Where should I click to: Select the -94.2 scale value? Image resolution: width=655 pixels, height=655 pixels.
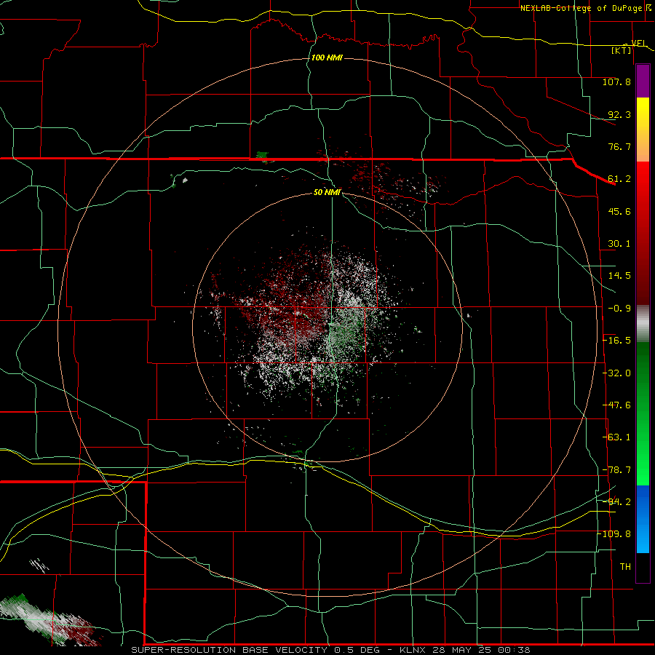(x=616, y=502)
